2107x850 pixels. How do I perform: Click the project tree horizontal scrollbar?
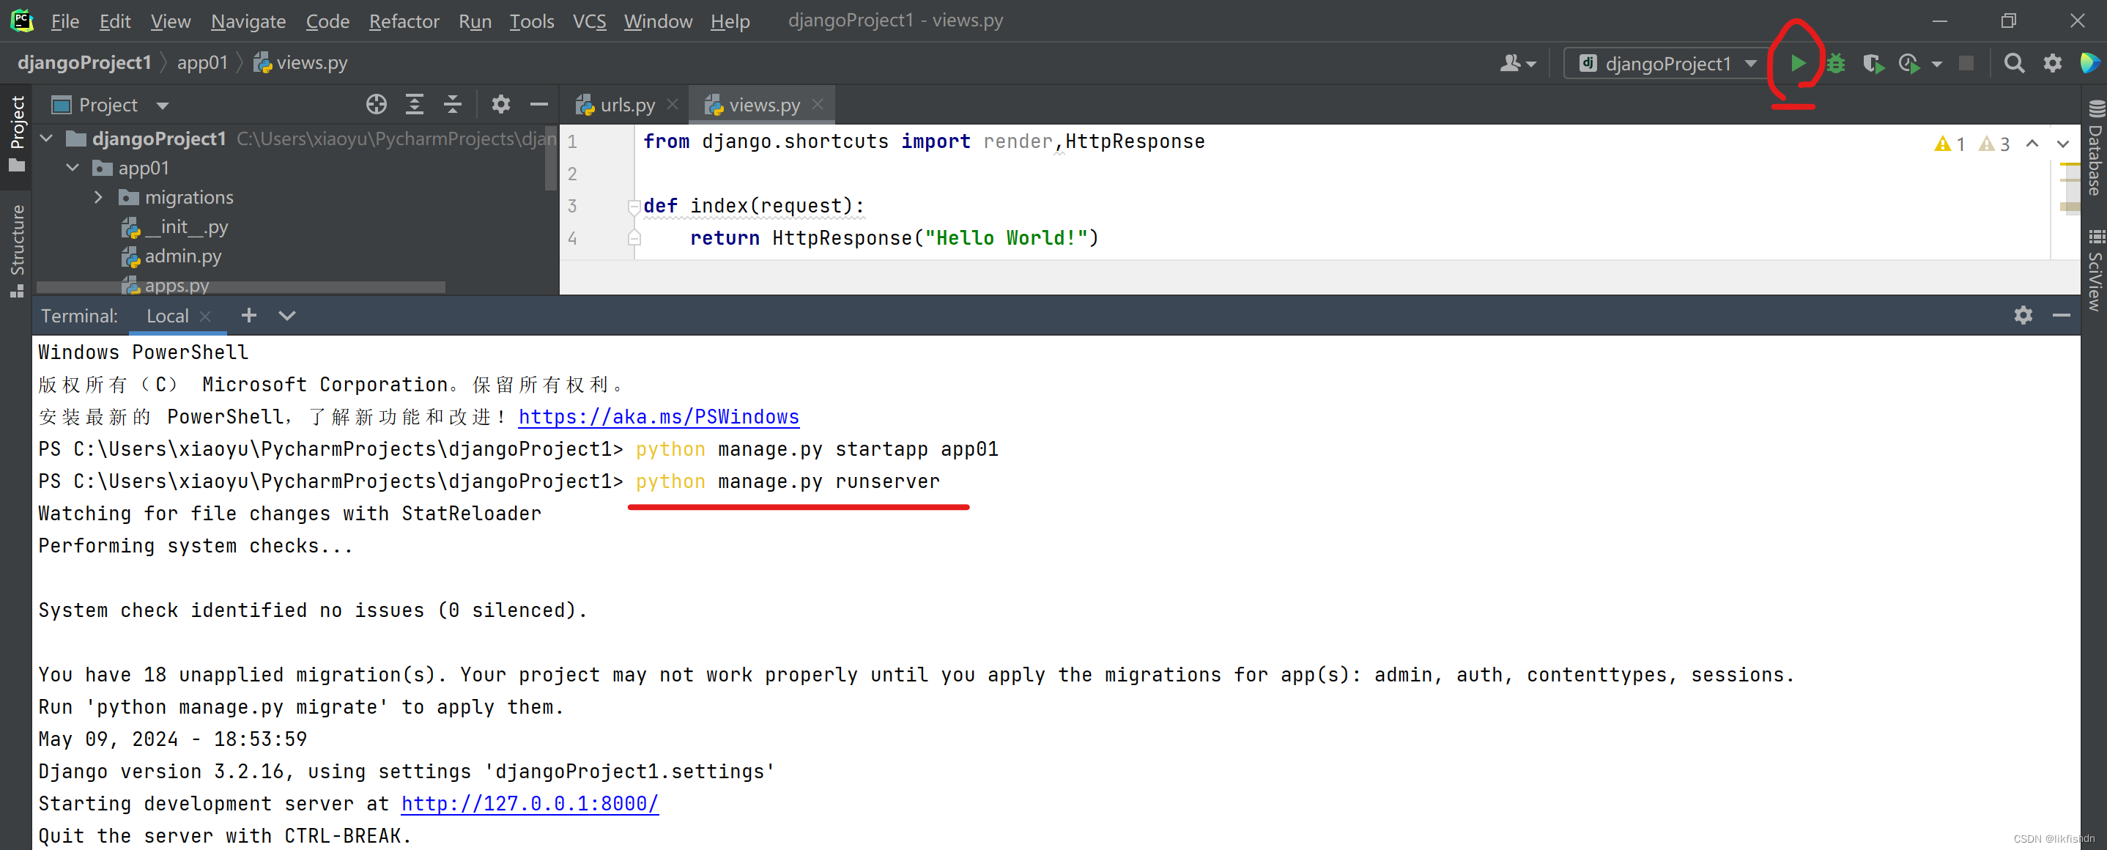pos(240,287)
